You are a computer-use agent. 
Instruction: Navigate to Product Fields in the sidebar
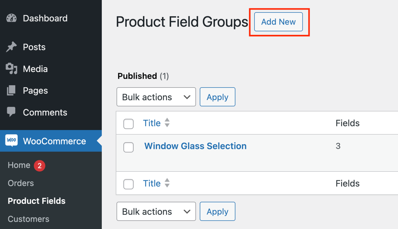36,201
